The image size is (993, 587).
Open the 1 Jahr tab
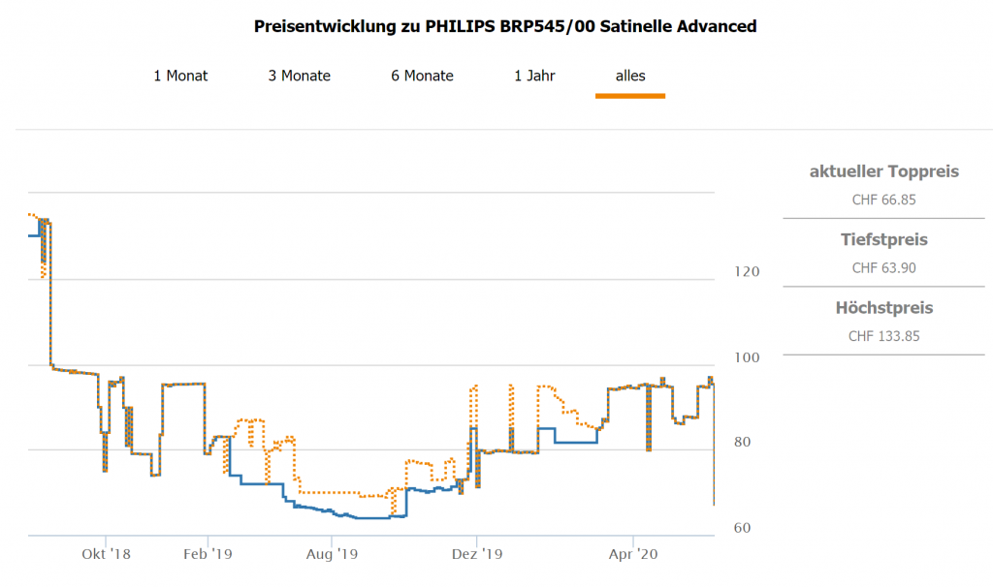coord(534,76)
